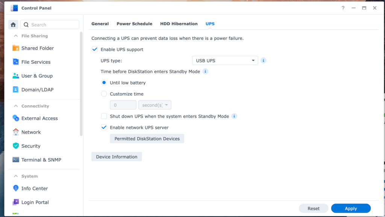Click the Control Panel title bar icon
Viewport: 385px width, 217px height.
[x=14, y=8]
